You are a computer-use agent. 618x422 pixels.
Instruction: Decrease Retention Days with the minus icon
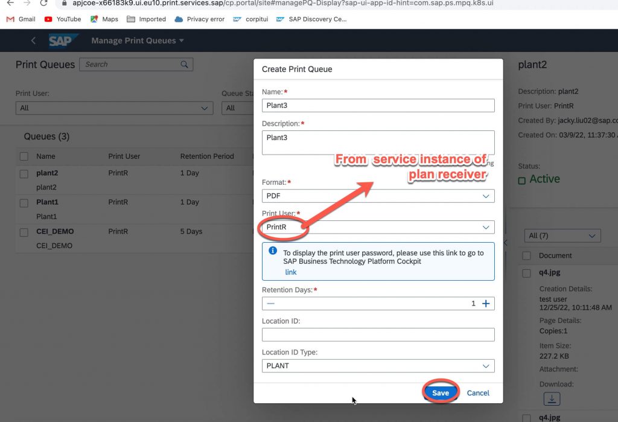click(x=270, y=303)
